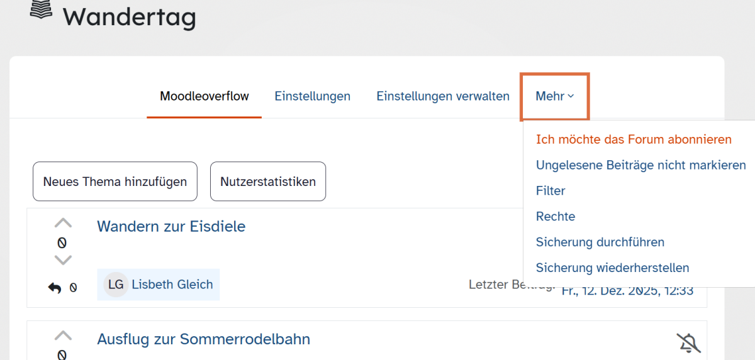755x360 pixels.
Task: Select Ich möchte das Forum abonnieren
Action: (x=634, y=139)
